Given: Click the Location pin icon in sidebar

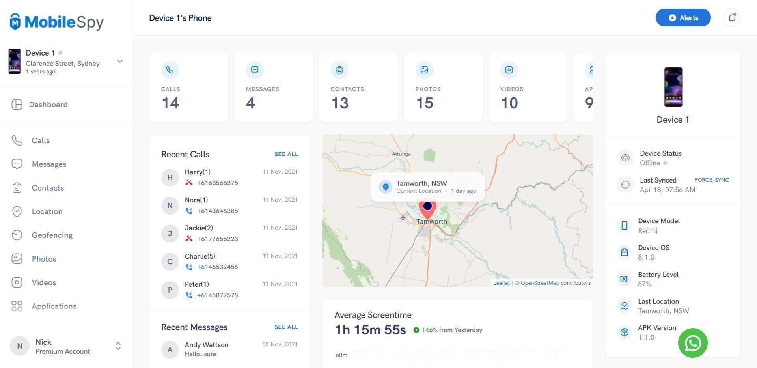Looking at the screenshot, I should (17, 211).
